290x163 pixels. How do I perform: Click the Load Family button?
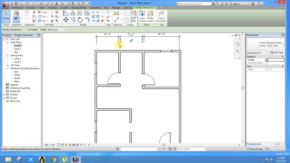tap(142, 16)
